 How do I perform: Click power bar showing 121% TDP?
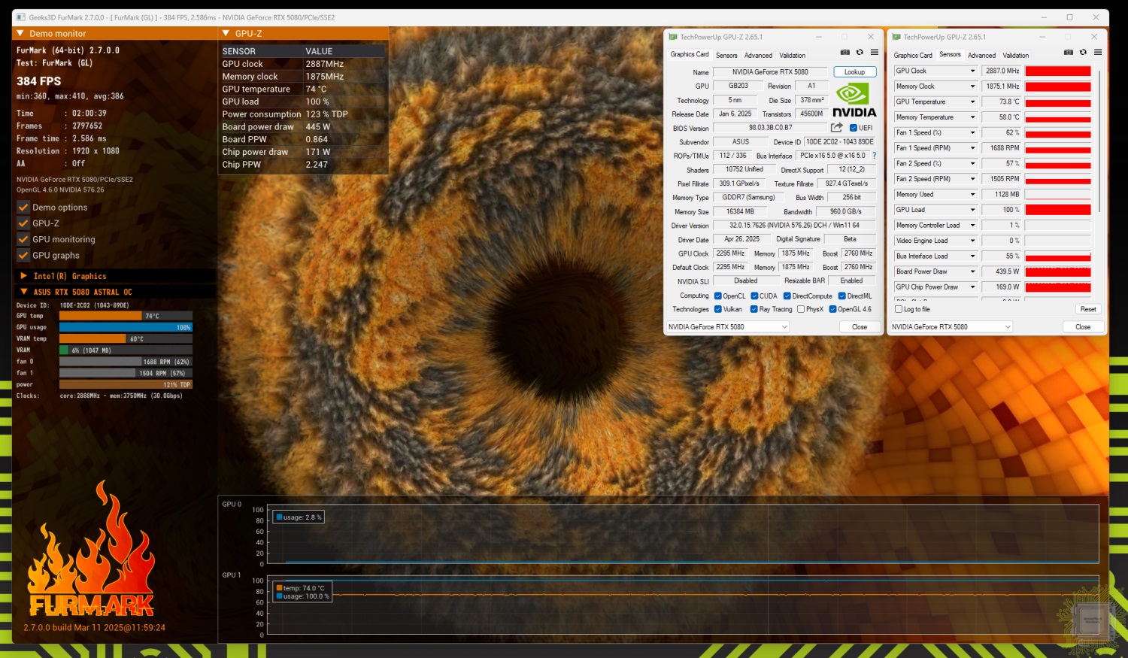pos(126,384)
